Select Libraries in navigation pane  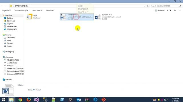8,35
